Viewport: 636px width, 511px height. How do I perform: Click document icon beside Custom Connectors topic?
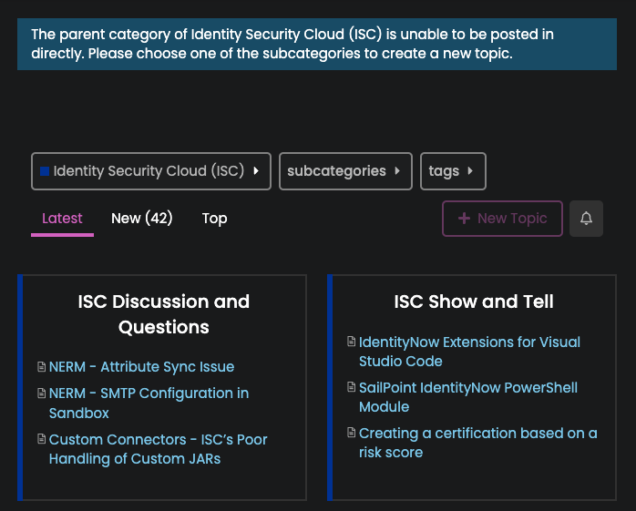coord(41,439)
